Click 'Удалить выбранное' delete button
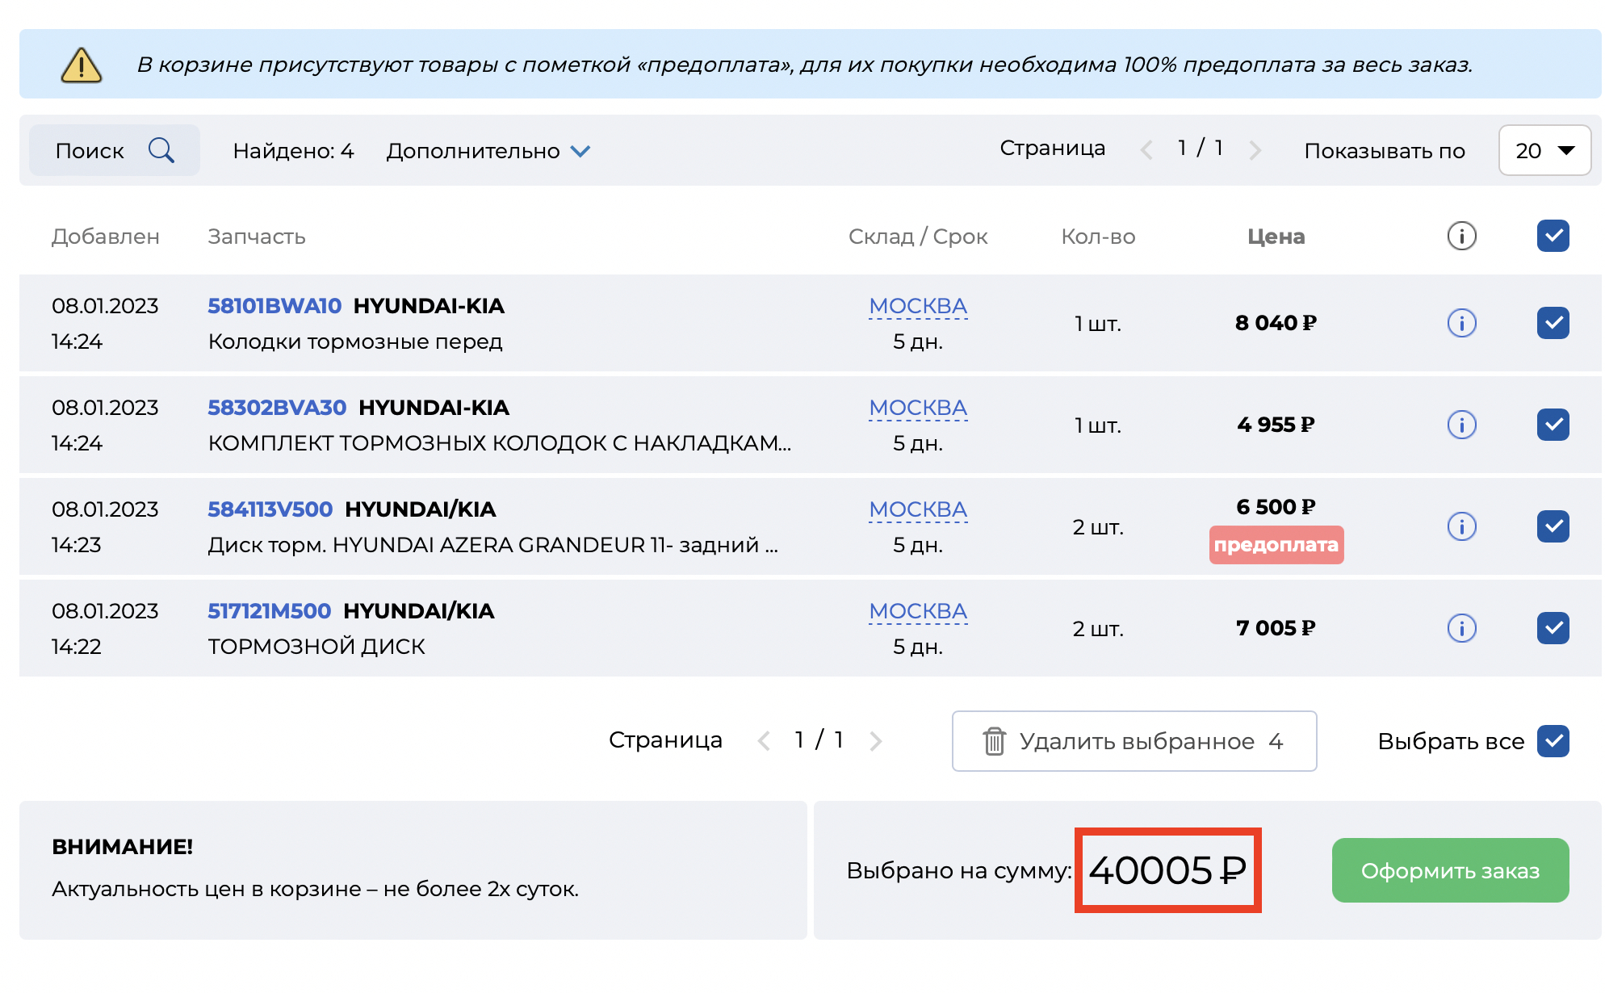 [1134, 740]
